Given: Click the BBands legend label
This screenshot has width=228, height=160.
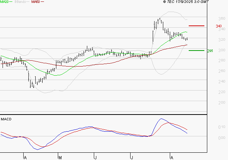Looking at the screenshot, I should tap(20, 2).
